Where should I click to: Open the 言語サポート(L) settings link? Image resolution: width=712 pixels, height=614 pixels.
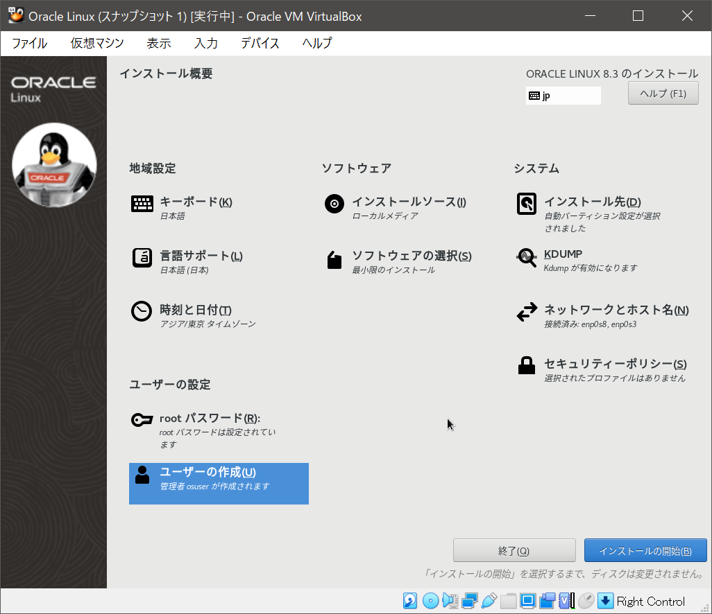coord(201,256)
